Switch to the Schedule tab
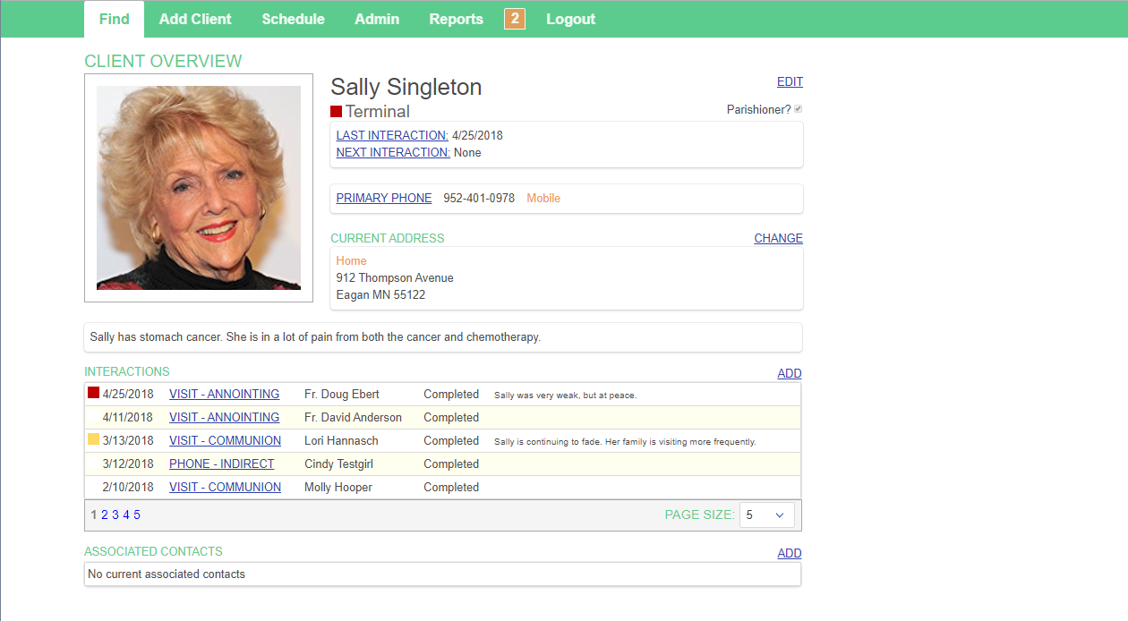1128x621 pixels. tap(293, 19)
